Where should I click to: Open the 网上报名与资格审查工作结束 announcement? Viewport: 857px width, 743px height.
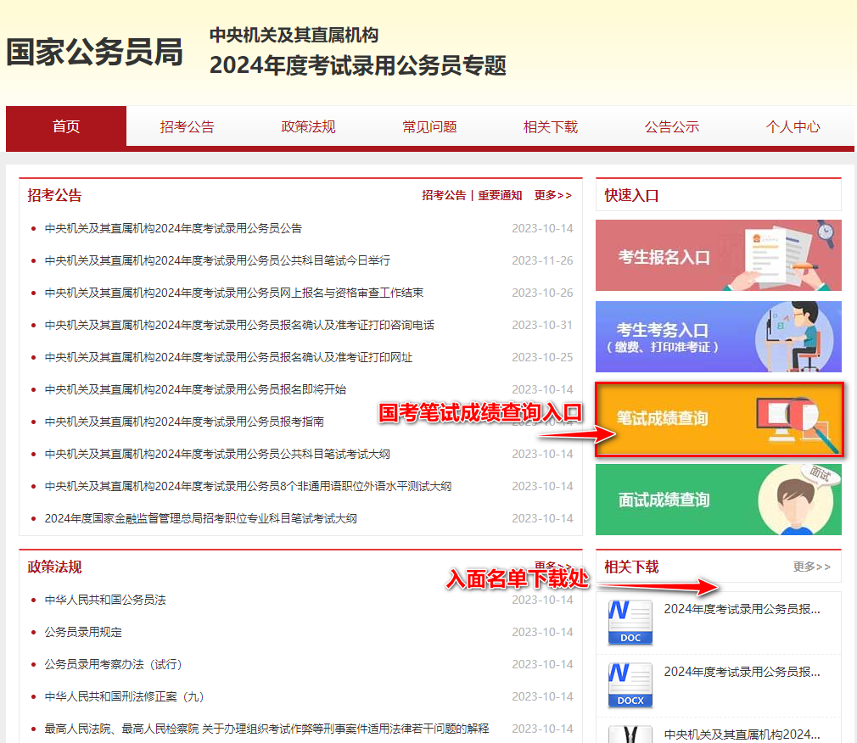(x=234, y=293)
